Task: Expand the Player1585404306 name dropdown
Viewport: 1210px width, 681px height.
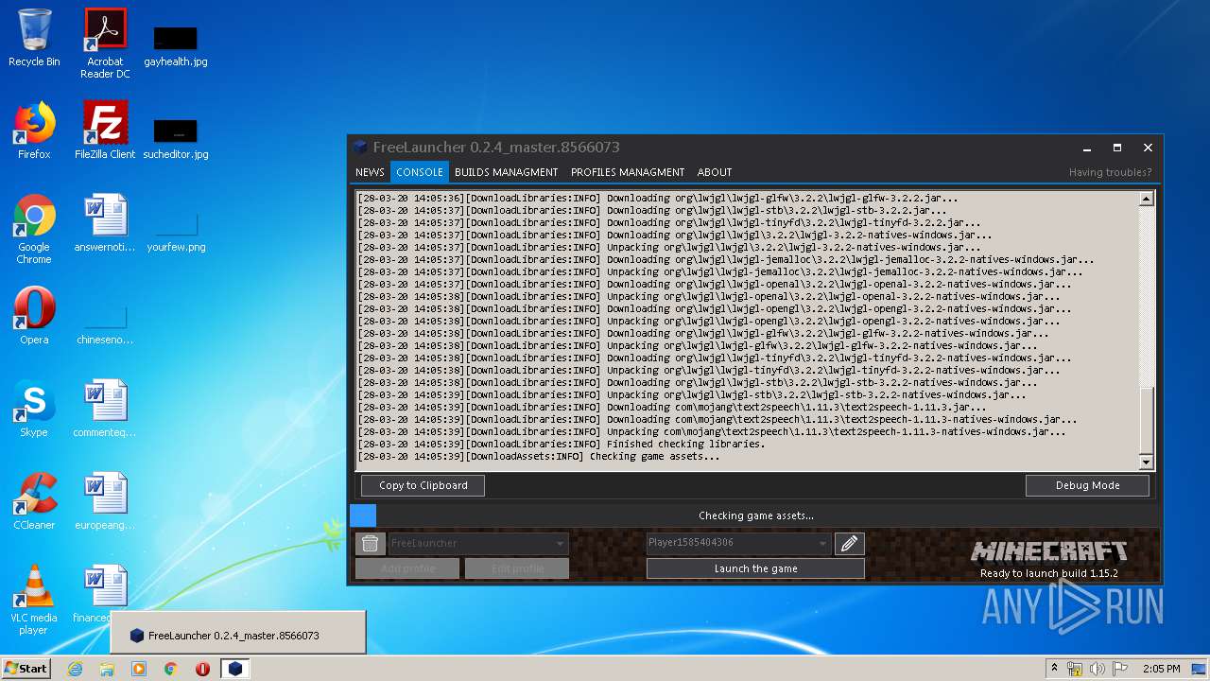Action: tap(823, 543)
